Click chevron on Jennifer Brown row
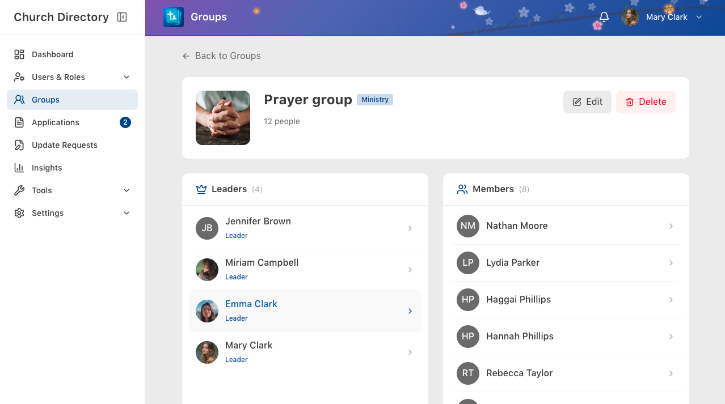 tap(410, 228)
